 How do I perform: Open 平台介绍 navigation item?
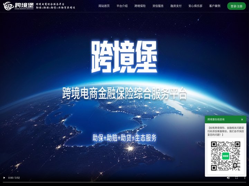pyautogui.click(x=122, y=6)
